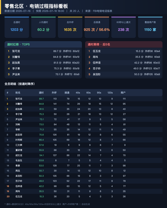The image size is (167, 208).
Task: Click the 全员明细（按通时降序）heading
Action: (20, 84)
